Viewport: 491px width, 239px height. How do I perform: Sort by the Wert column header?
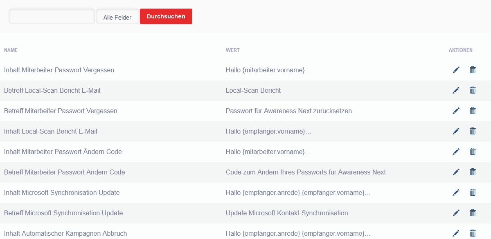click(233, 50)
